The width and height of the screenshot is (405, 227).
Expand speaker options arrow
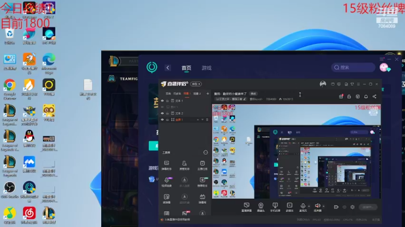(x=323, y=206)
